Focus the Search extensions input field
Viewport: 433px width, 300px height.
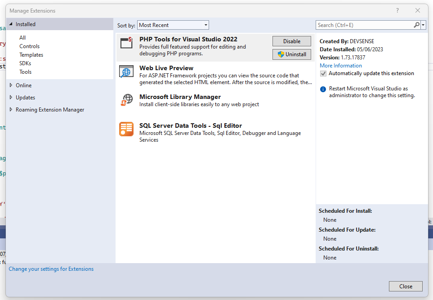[364, 25]
